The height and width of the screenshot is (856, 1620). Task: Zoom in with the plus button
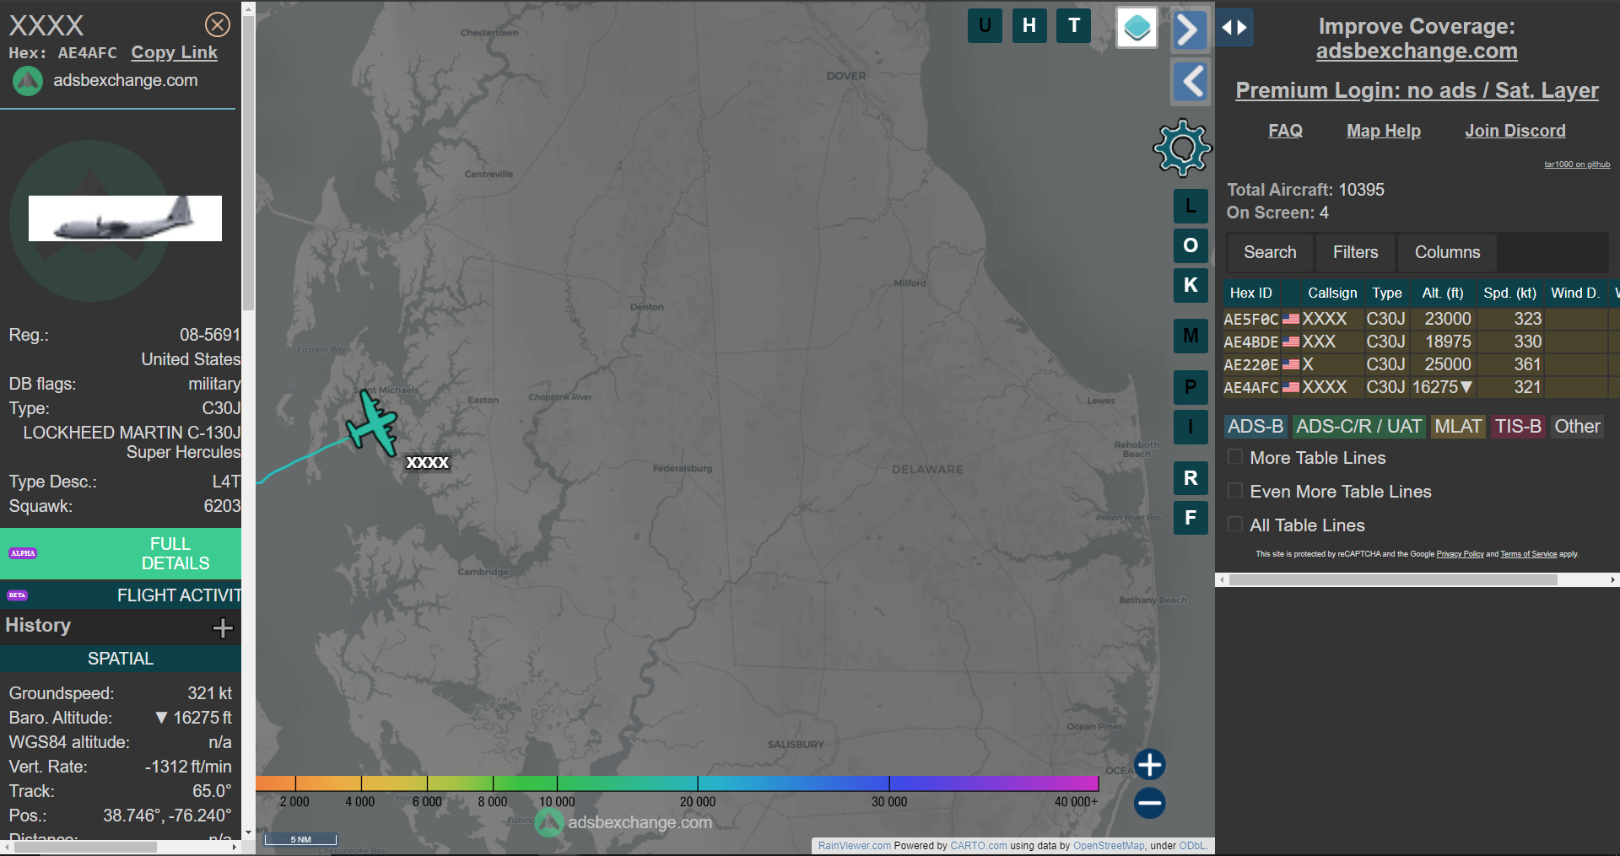[1149, 765]
